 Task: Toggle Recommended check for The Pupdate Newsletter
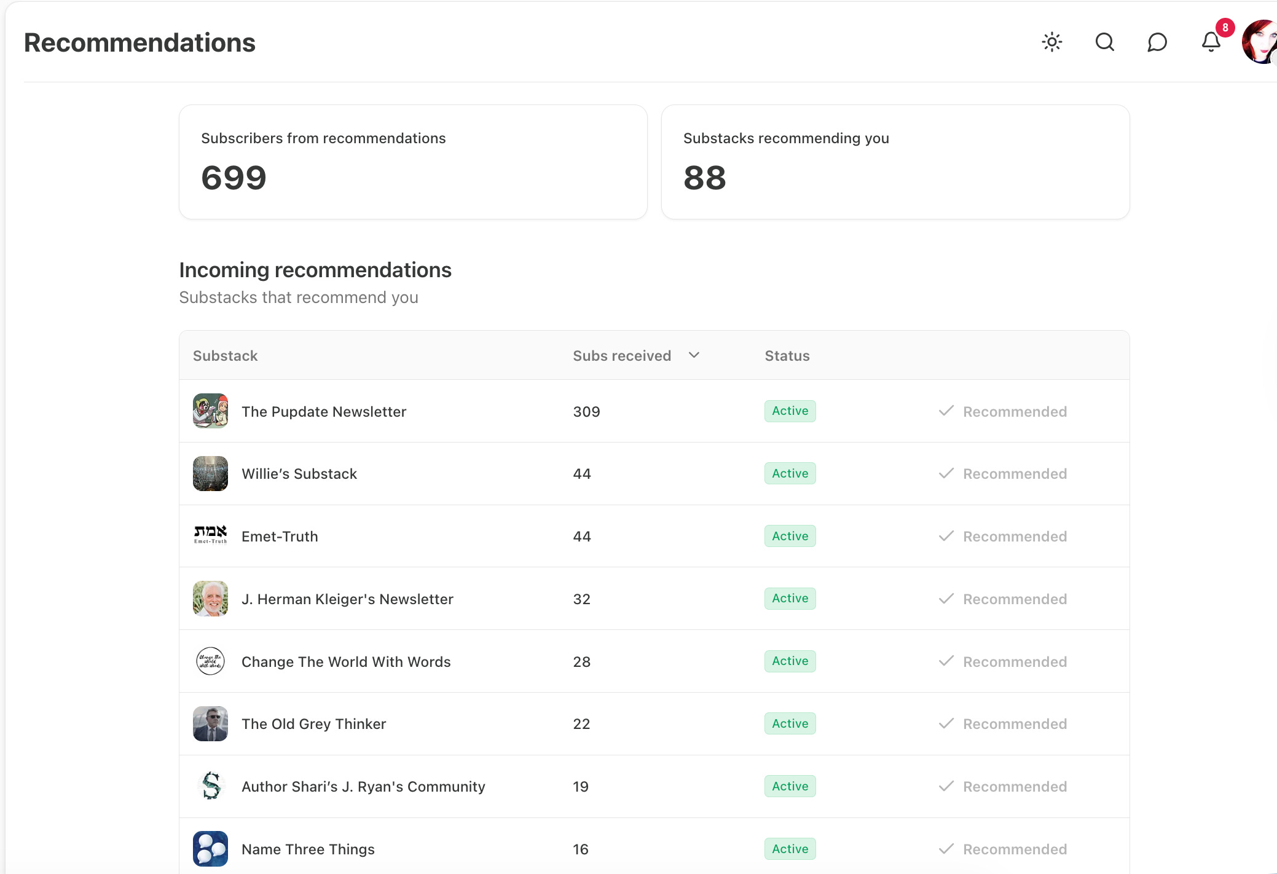(1003, 412)
